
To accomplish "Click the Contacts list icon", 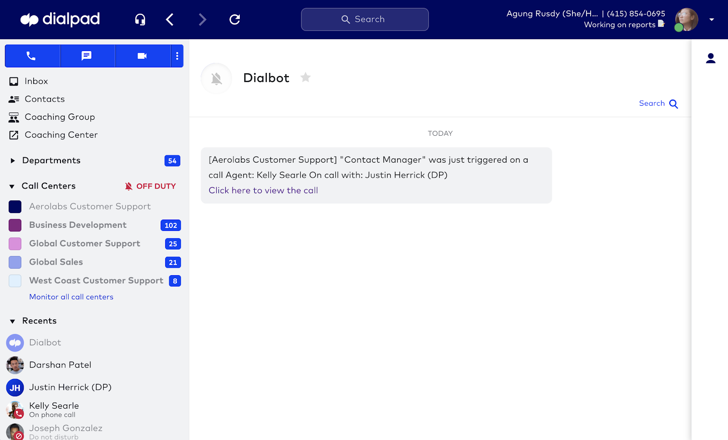I will click(x=14, y=99).
